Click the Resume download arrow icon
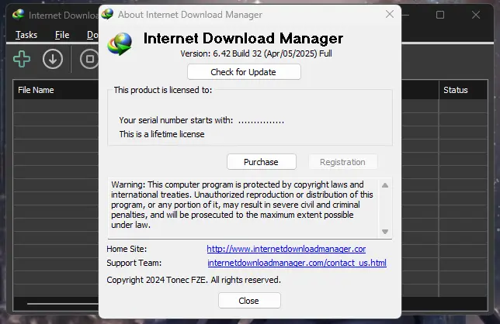The image size is (500, 324). [53, 59]
